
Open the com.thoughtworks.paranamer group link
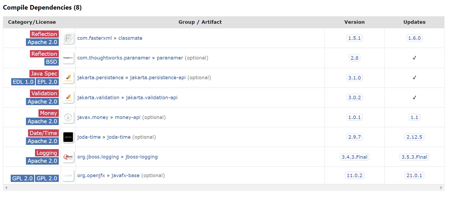pos(114,58)
